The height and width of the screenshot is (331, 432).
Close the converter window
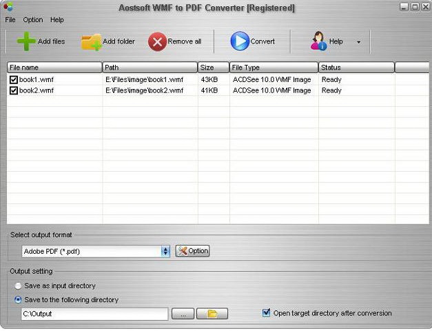[x=426, y=7]
